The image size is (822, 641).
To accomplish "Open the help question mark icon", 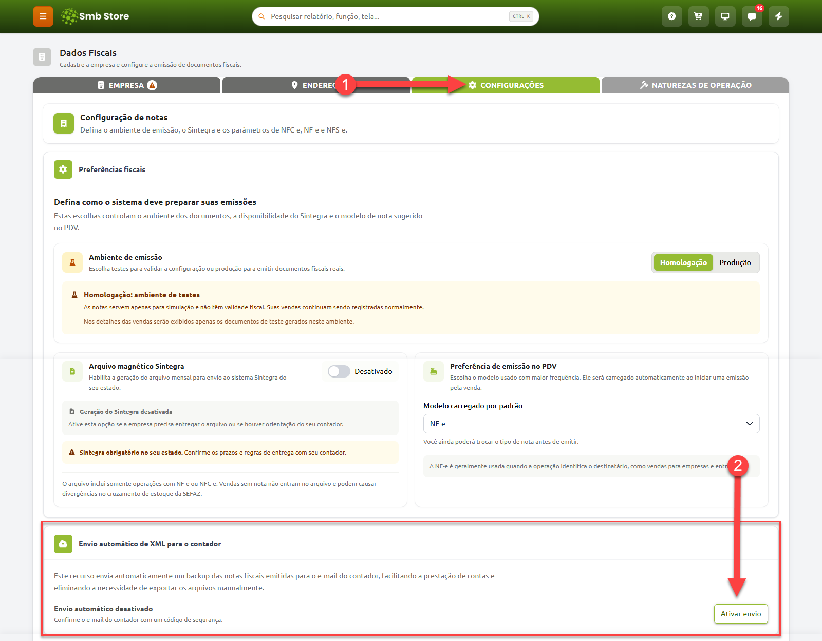I will click(x=671, y=16).
